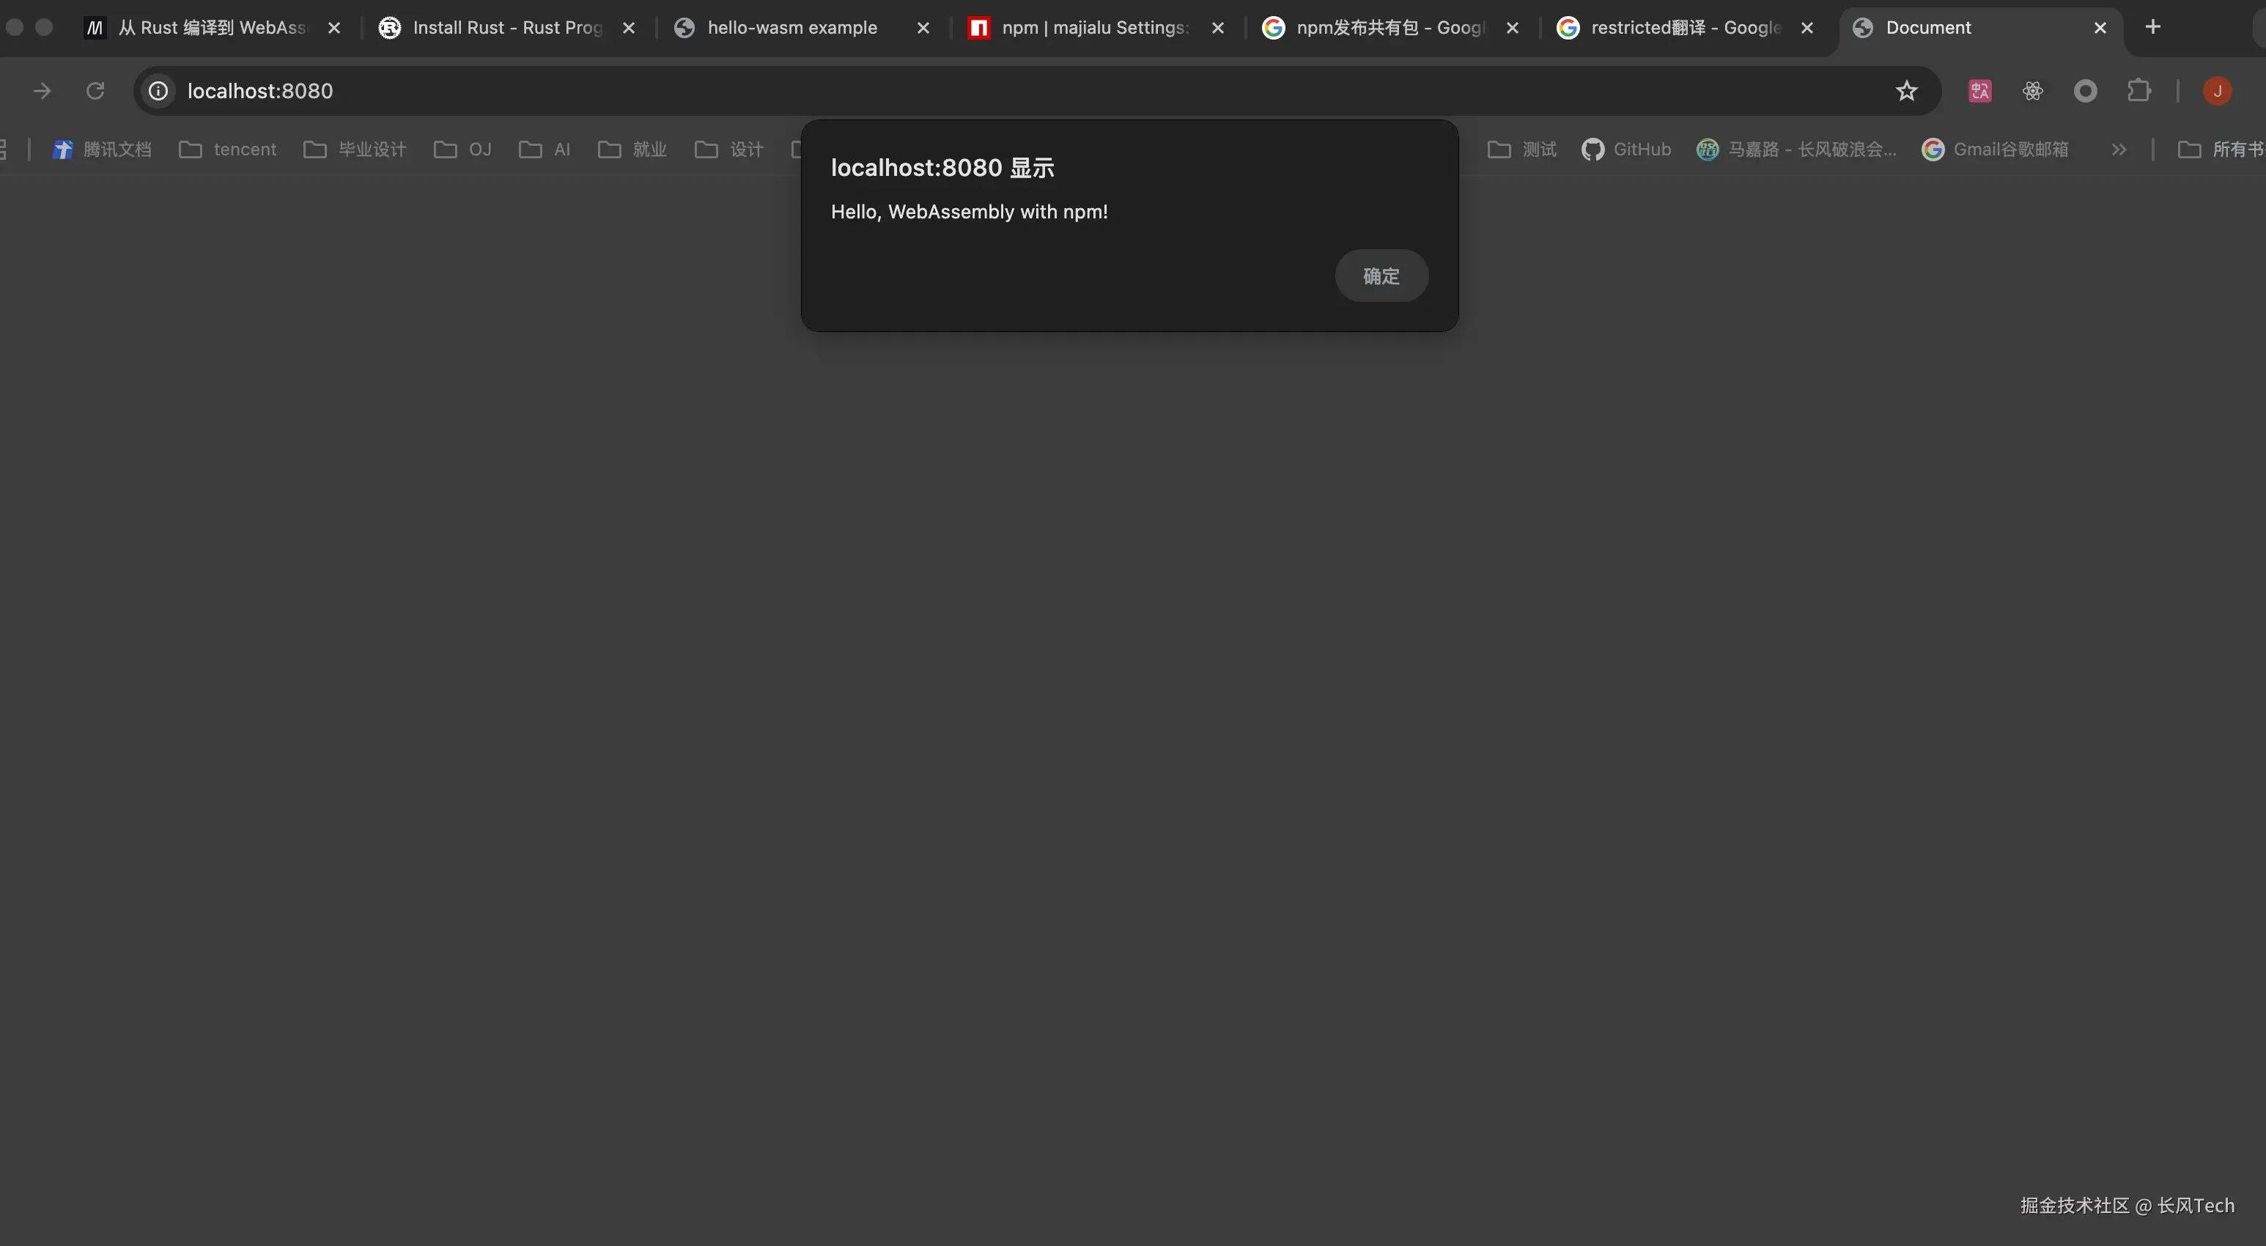The height and width of the screenshot is (1246, 2266).
Task: Expand the hidden bookmarks chevron
Action: pos(2118,150)
